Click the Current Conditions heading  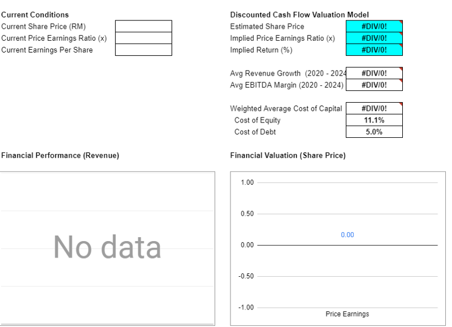click(x=35, y=15)
